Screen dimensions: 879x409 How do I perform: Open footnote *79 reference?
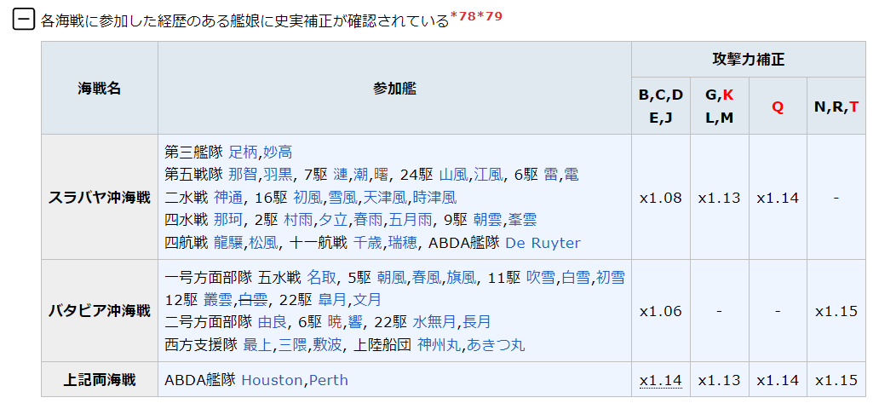click(x=490, y=15)
